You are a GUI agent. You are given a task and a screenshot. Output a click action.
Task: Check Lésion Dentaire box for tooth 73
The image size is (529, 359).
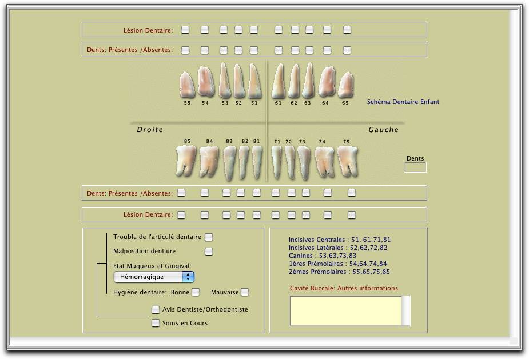(306, 215)
